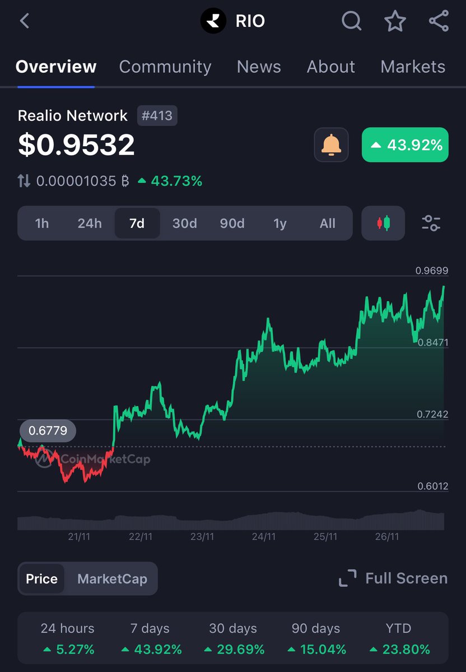Tap the RIO ticker title
Screen dimensions: 466x672
pos(250,21)
